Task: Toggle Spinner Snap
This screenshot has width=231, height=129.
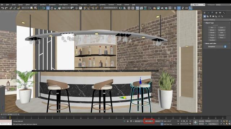Action: tap(97, 8)
